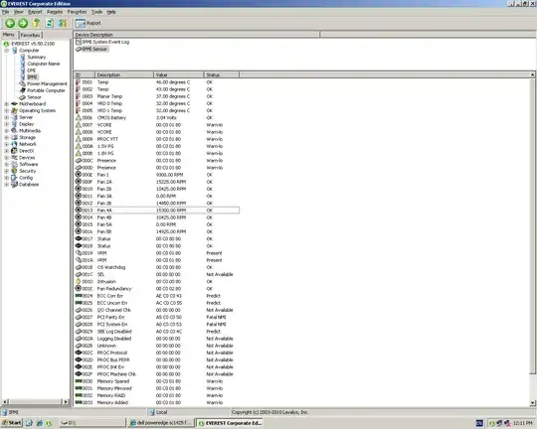Select Computer Name tree item
This screenshot has height=429, width=537.
point(43,64)
